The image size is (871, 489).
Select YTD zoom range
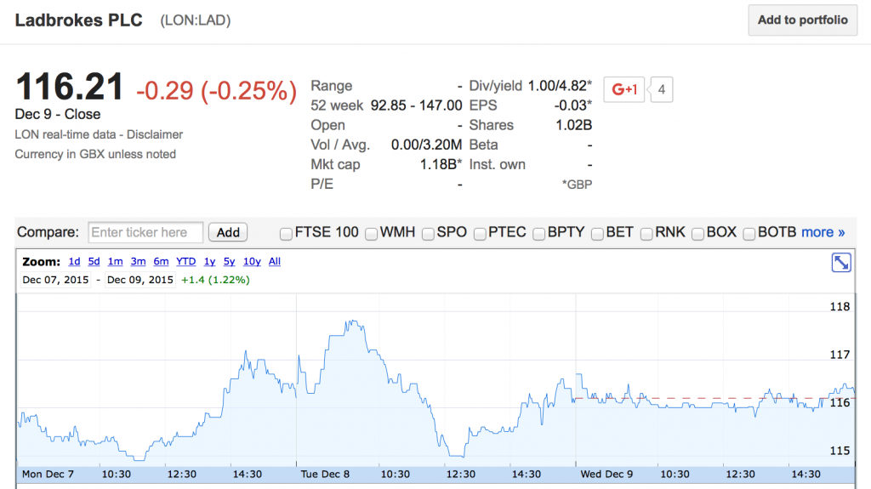tap(185, 262)
